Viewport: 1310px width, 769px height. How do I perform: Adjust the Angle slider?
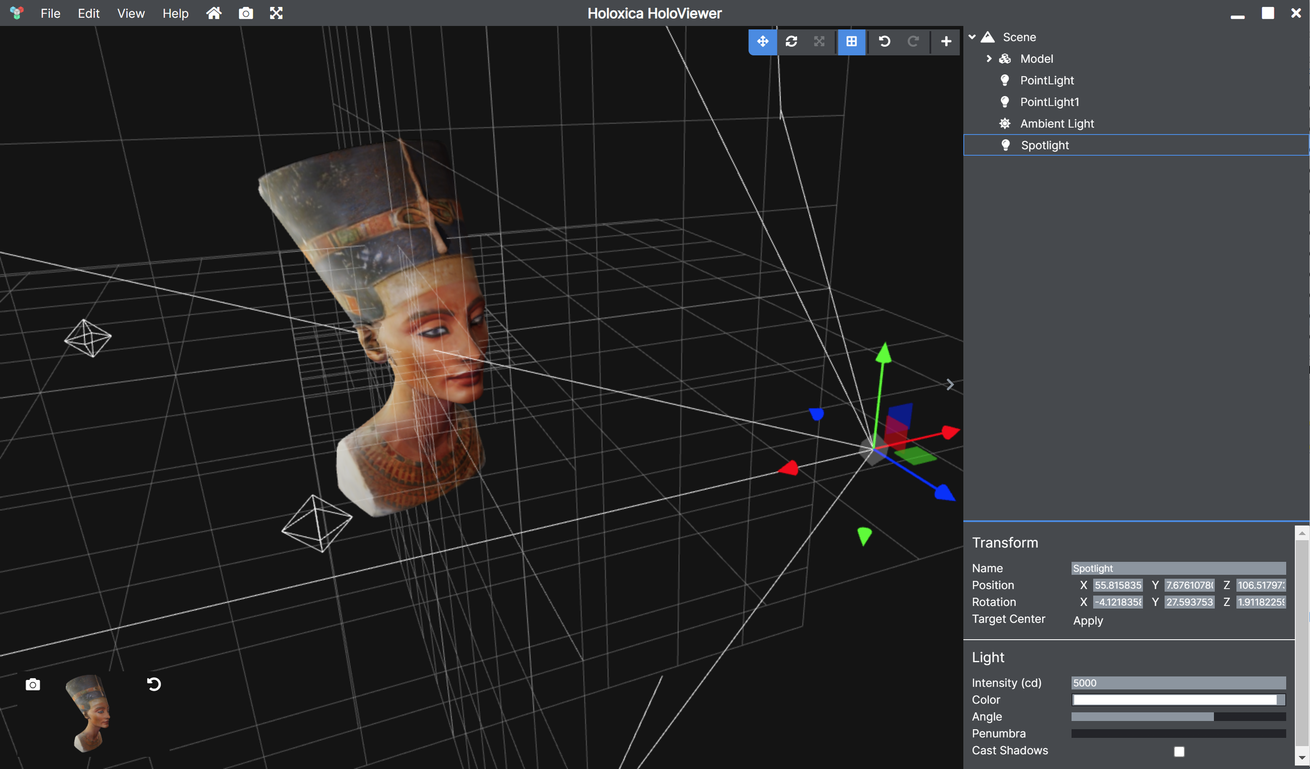tap(1178, 717)
